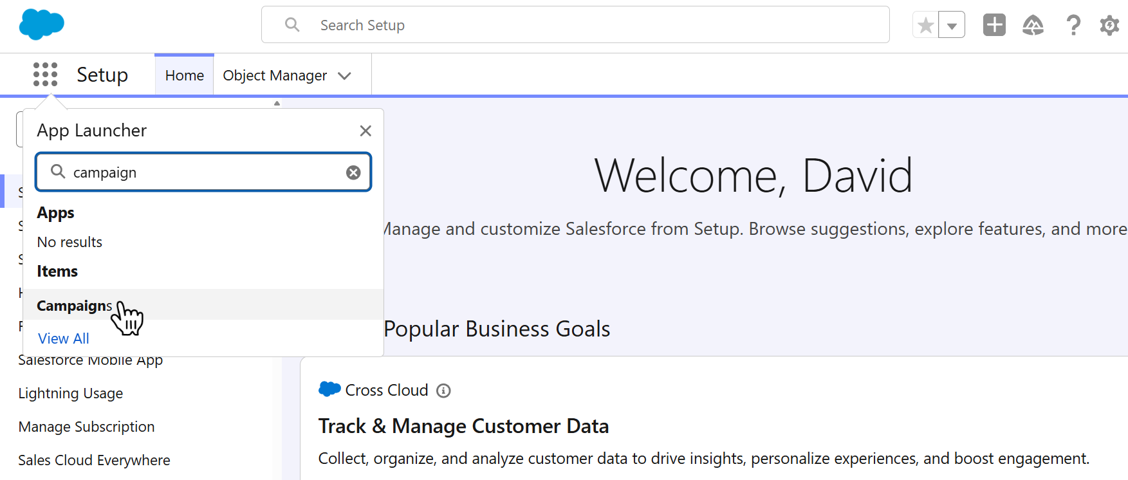
Task: Click the Cross Cloud info icon
Action: tap(443, 391)
